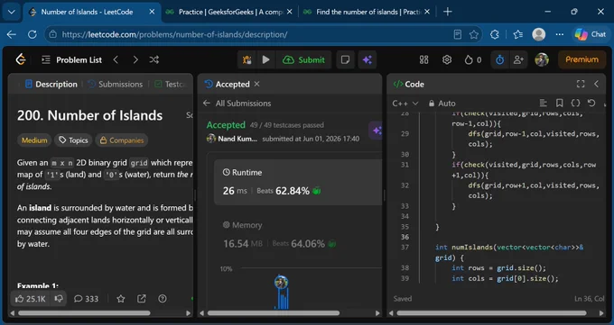Screen dimensions: 614x325
Task: Open the reader view icon in address bar
Action: coord(458,34)
